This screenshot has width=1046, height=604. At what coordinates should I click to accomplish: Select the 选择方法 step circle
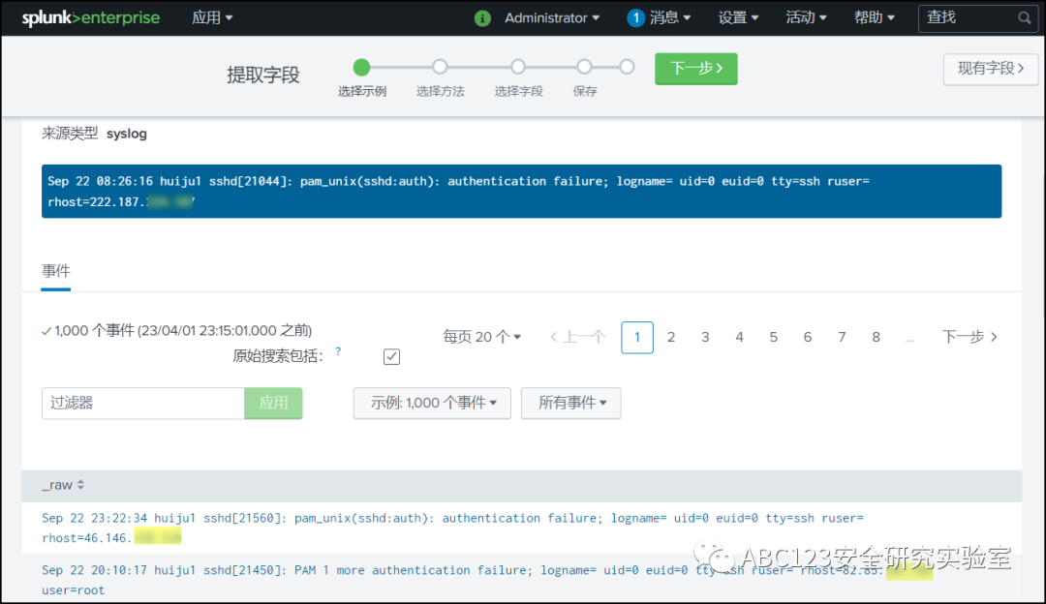point(440,67)
